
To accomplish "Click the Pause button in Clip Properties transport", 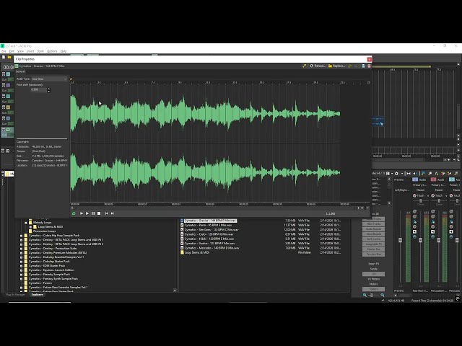I will click(x=93, y=213).
